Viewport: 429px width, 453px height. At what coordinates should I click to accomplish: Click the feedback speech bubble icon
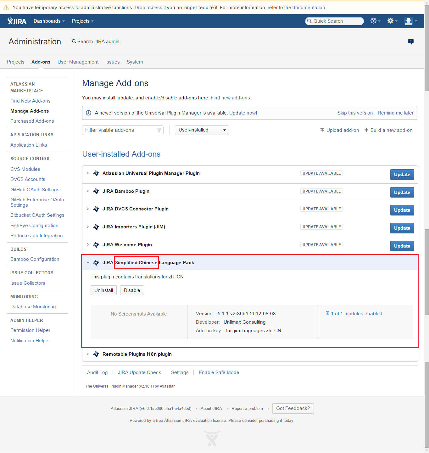pyautogui.click(x=411, y=42)
